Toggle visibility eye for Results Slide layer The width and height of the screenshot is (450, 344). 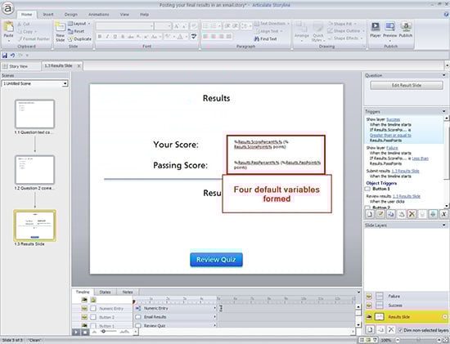[369, 317]
